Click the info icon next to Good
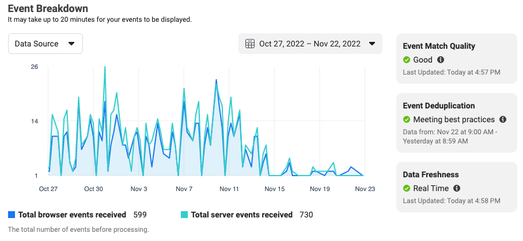This screenshot has height=241, width=523. click(x=440, y=60)
